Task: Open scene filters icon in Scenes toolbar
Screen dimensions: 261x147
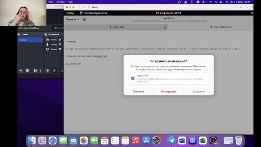Action: [x=35, y=71]
